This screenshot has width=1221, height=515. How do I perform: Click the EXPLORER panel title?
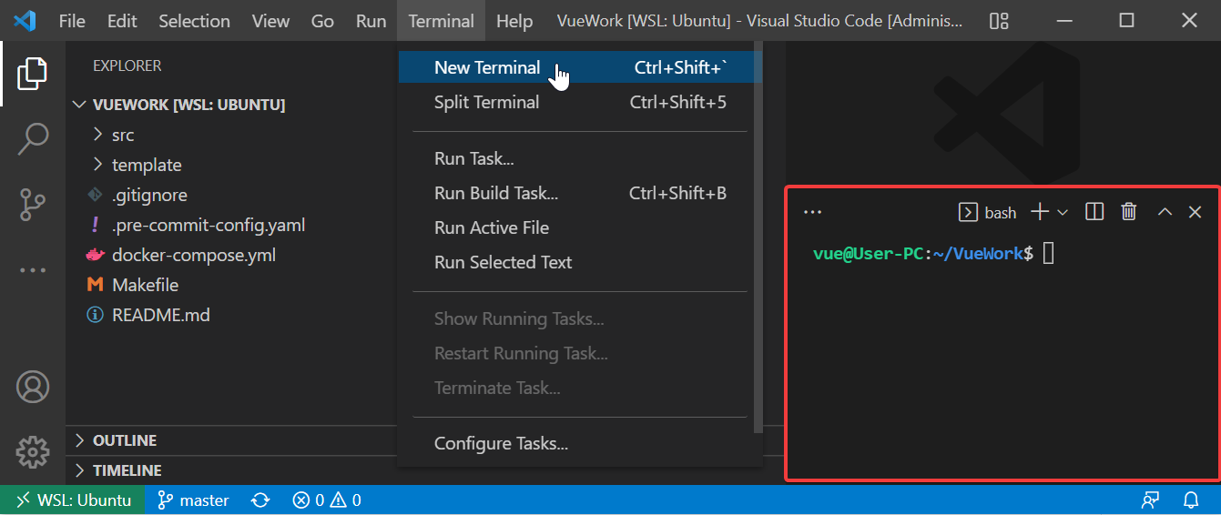pos(127,66)
